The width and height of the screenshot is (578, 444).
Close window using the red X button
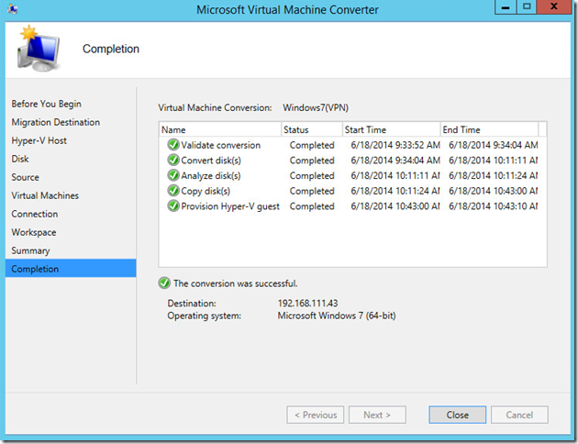point(553,7)
